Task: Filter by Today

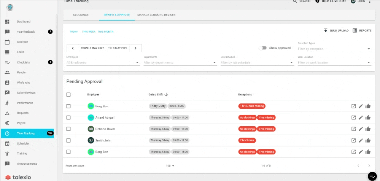Action: [74, 32]
